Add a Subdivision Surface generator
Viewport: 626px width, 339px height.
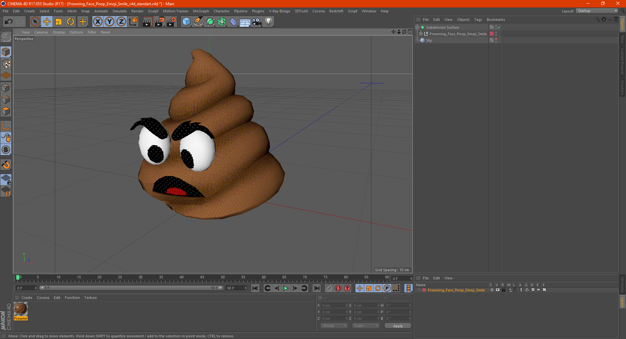coord(210,22)
